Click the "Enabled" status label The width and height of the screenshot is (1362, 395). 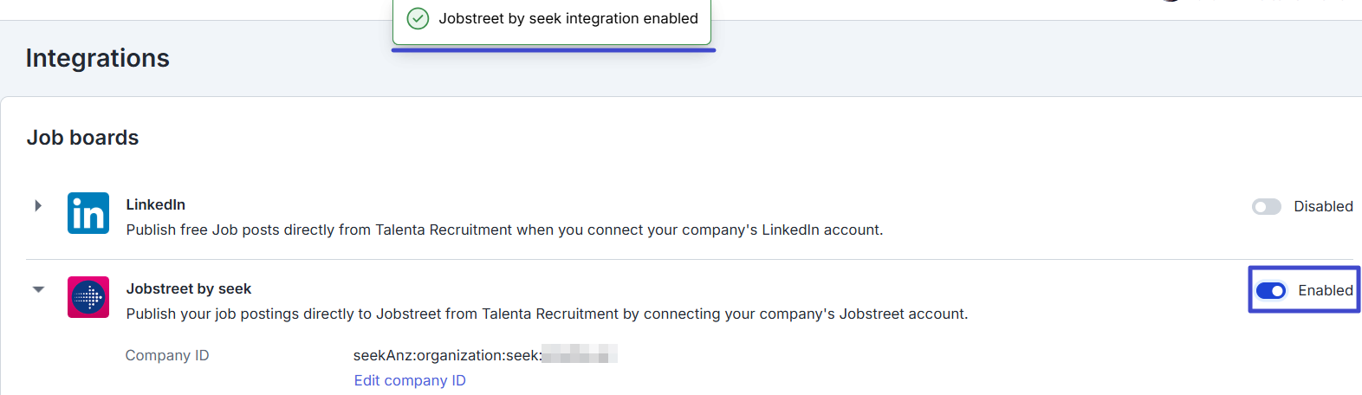pyautogui.click(x=1325, y=290)
